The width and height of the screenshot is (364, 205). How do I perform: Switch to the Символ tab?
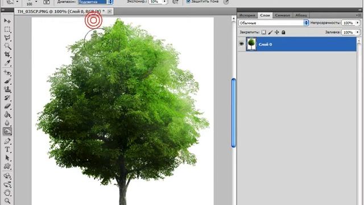point(283,15)
